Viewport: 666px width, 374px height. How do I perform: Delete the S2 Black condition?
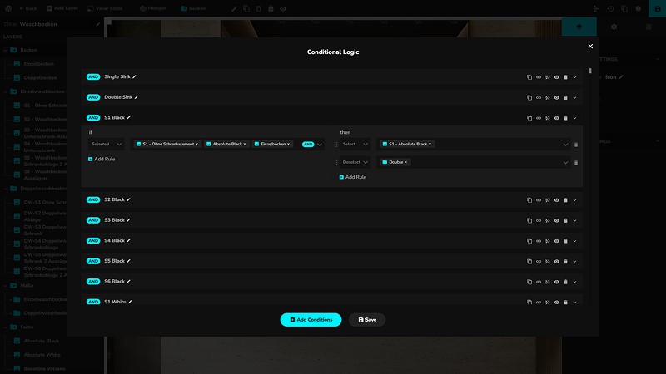pyautogui.click(x=565, y=199)
